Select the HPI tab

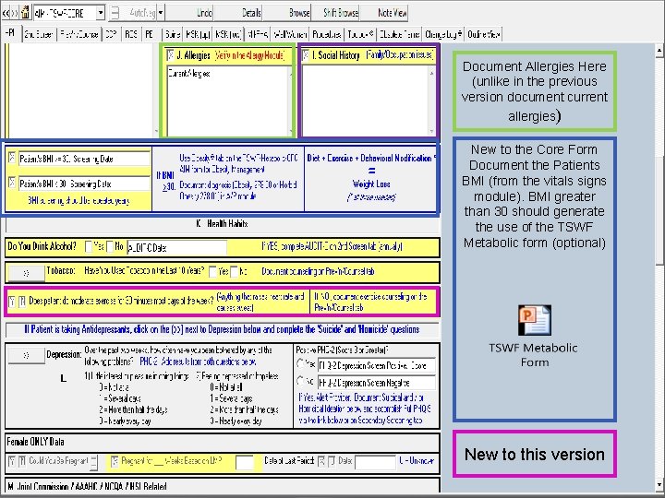11,33
